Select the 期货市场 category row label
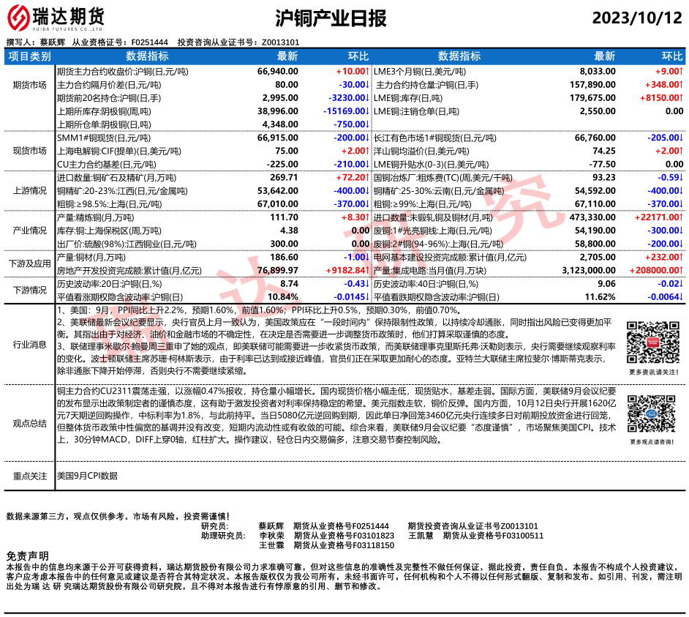 point(29,85)
